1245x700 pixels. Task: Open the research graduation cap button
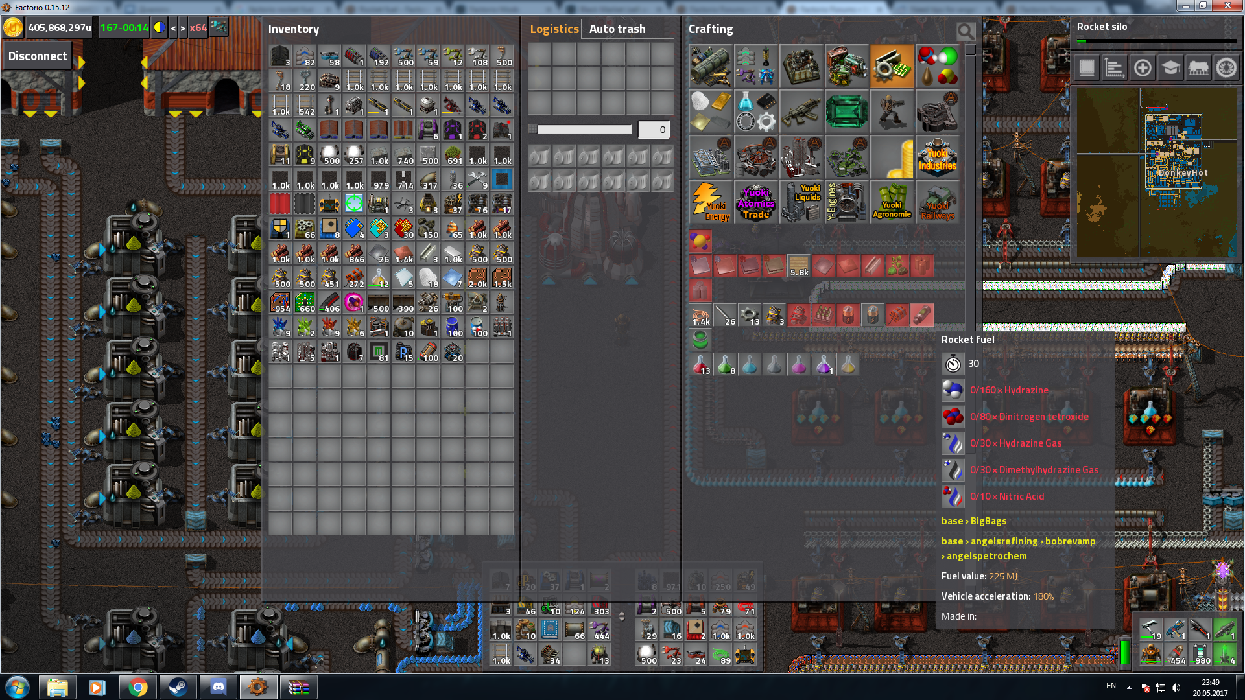[x=1170, y=67]
